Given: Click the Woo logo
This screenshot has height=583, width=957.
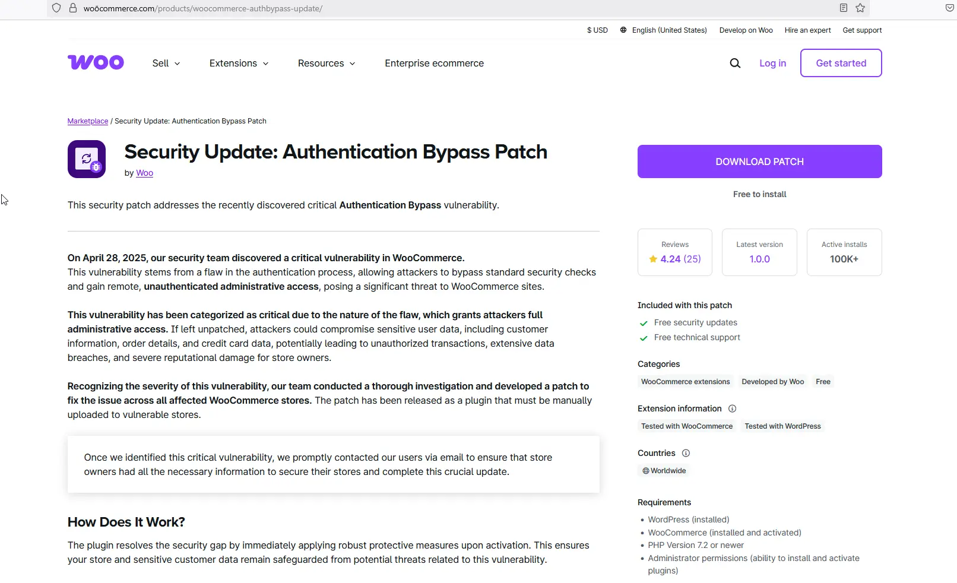Looking at the screenshot, I should pyautogui.click(x=96, y=62).
